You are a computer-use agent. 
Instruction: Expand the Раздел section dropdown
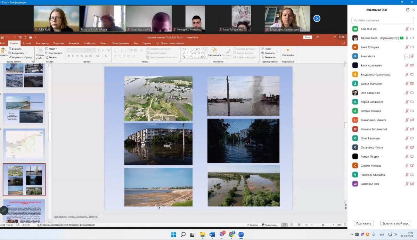point(52,57)
